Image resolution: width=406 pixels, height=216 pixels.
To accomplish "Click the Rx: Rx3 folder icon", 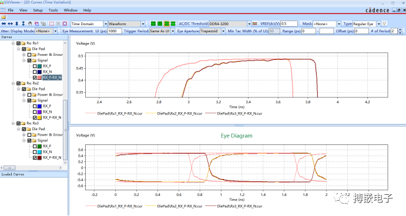I will [24, 123].
